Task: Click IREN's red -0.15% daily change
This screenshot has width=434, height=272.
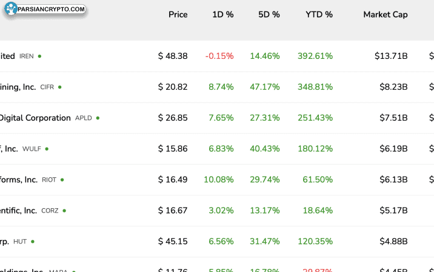Action: [x=219, y=56]
